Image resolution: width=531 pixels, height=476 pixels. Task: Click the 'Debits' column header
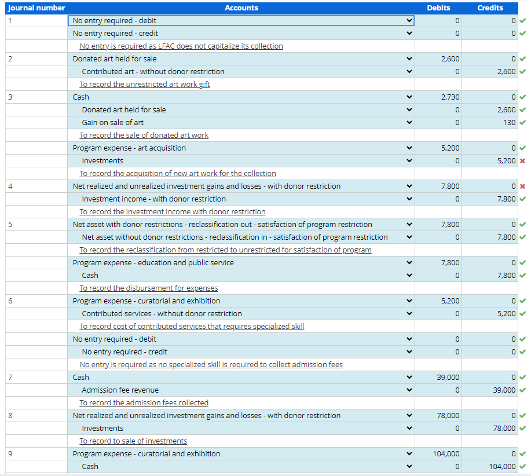point(438,8)
